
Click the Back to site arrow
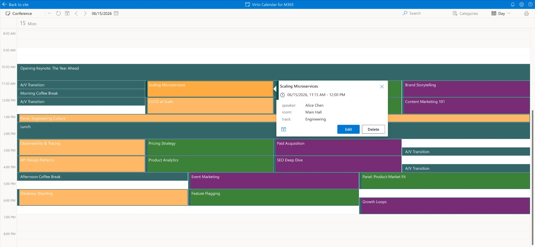pos(4,4)
